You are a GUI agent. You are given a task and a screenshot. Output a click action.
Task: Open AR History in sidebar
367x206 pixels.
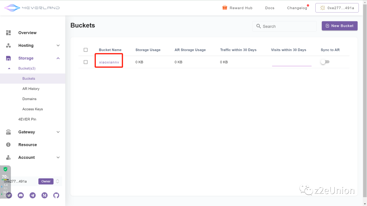click(x=31, y=89)
